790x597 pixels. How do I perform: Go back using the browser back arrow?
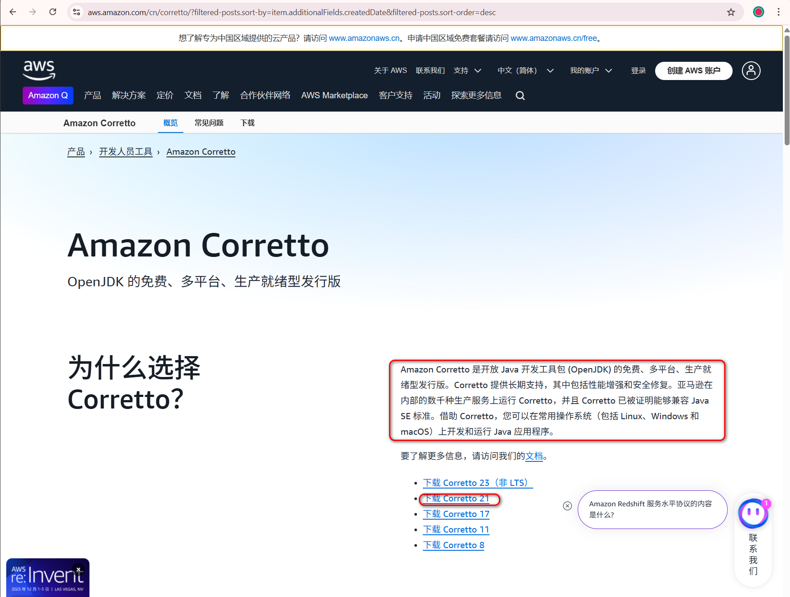tap(13, 12)
